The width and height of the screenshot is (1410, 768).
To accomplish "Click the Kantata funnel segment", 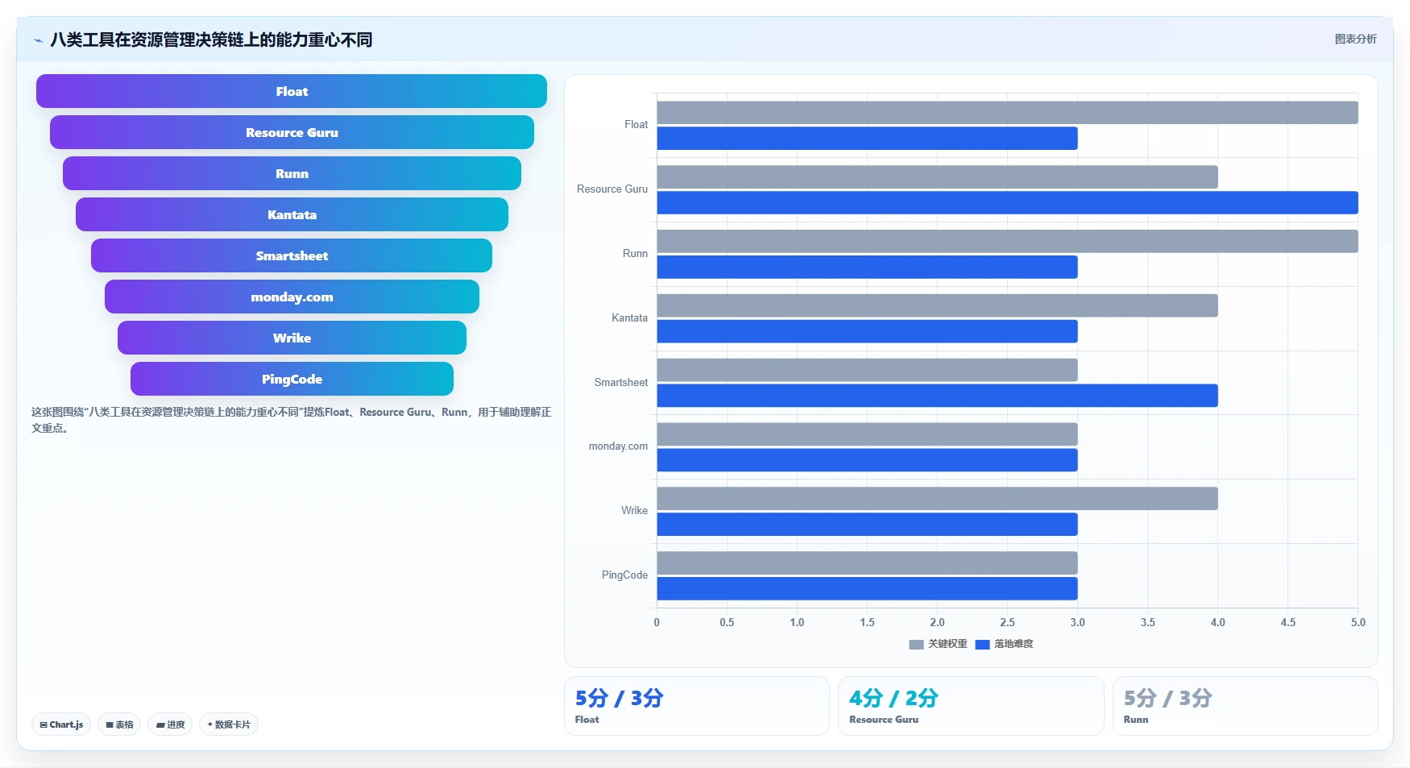I will (x=292, y=214).
